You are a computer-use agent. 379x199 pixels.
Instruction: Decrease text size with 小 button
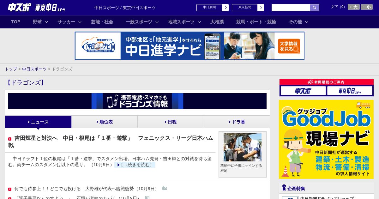point(367,7)
